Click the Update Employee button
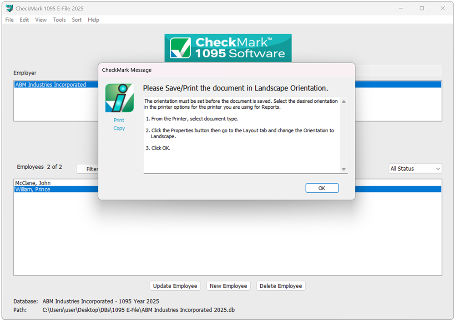 [x=175, y=286]
